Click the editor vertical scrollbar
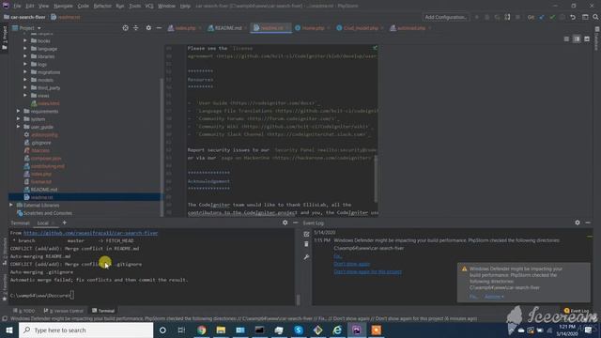This screenshot has width=601, height=338. 376,178
